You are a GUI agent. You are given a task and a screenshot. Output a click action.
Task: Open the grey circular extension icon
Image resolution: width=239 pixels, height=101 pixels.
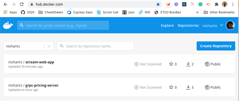pyautogui.click(x=192, y=5)
